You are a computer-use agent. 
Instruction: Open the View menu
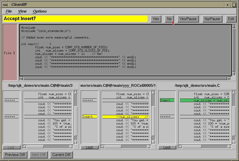click(x=22, y=11)
